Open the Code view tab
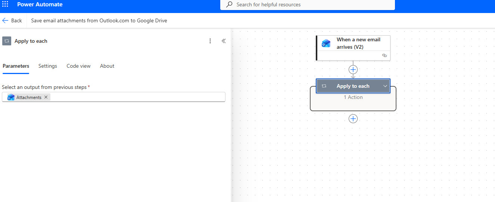The height and width of the screenshot is (202, 495). (x=78, y=66)
